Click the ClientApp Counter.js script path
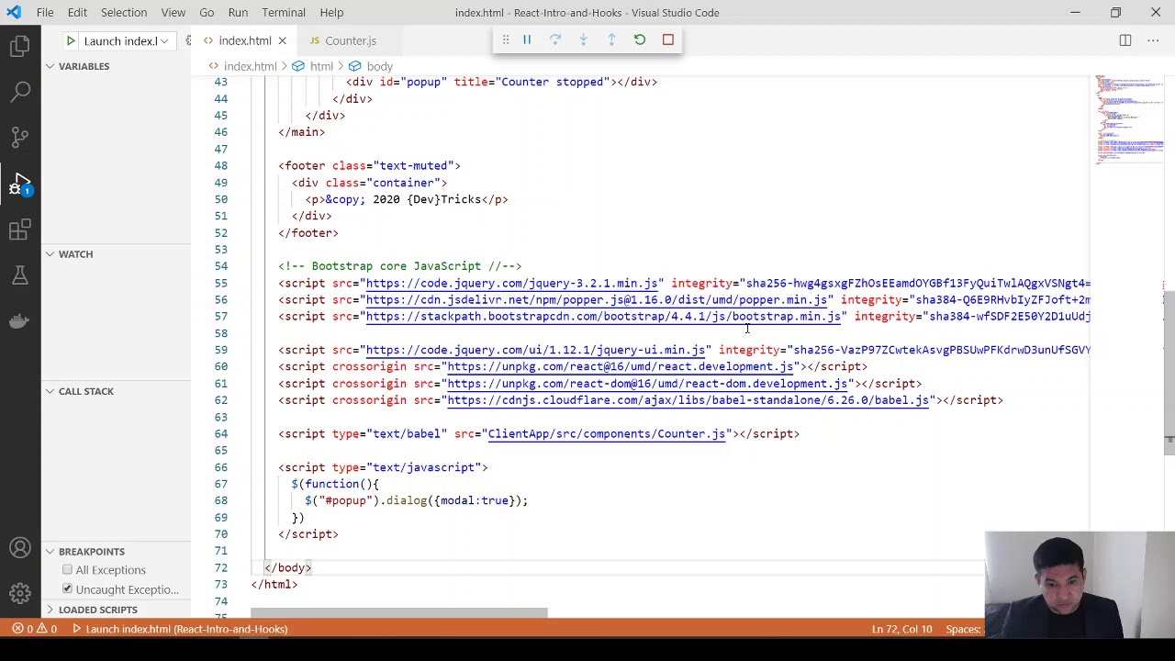 pyautogui.click(x=607, y=433)
